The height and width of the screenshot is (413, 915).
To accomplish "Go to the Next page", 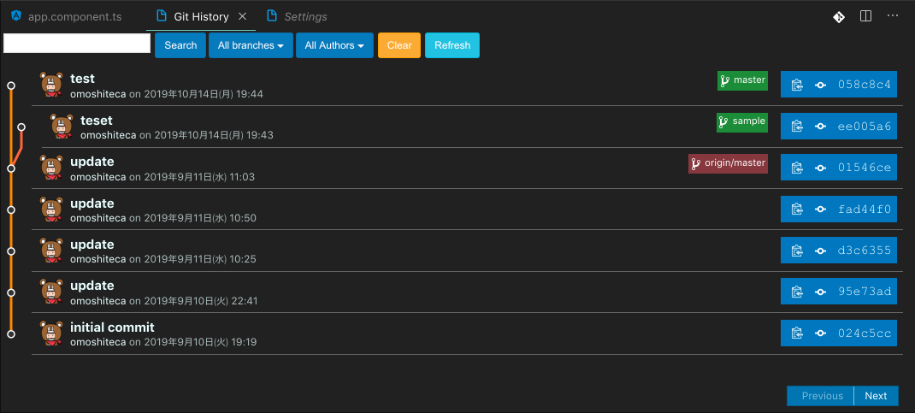I will coord(876,396).
